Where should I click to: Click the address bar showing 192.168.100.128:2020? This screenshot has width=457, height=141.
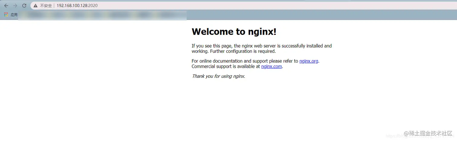point(243,6)
